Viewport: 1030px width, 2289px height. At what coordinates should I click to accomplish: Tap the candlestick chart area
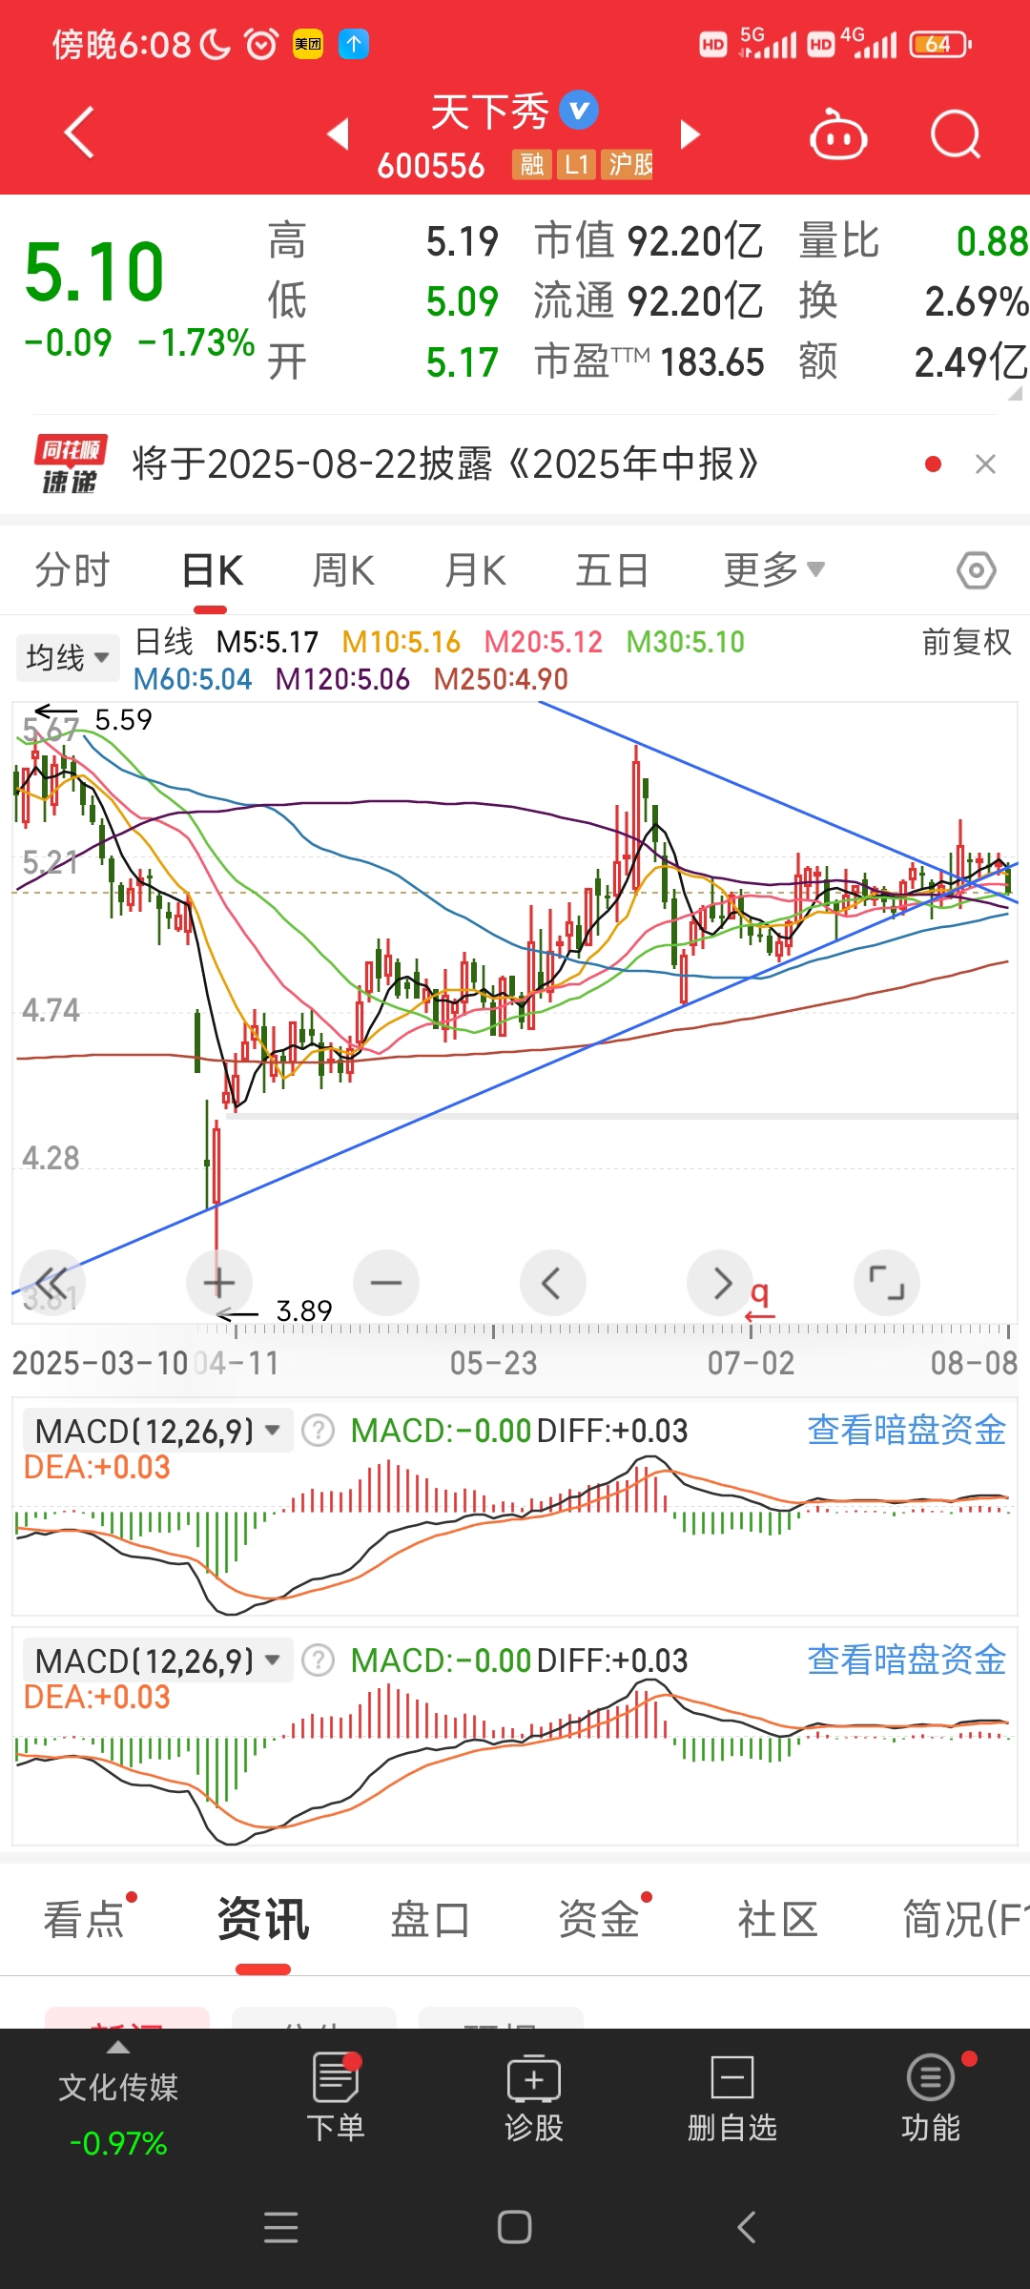(515, 1011)
